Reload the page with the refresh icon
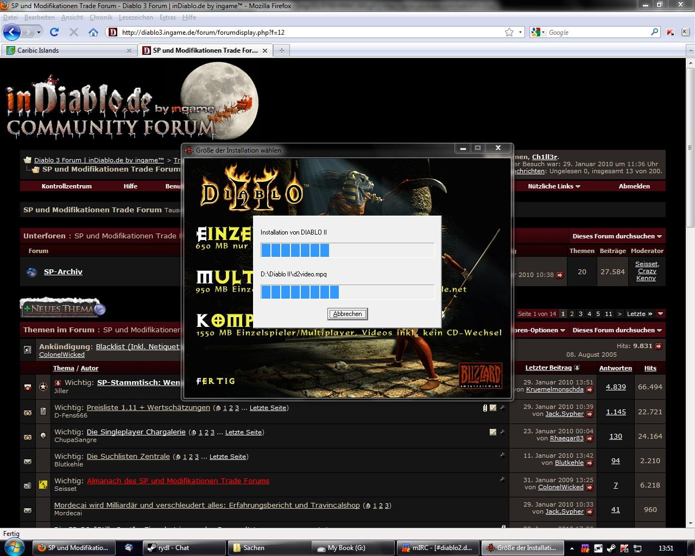Image resolution: width=695 pixels, height=556 pixels. pos(54,32)
